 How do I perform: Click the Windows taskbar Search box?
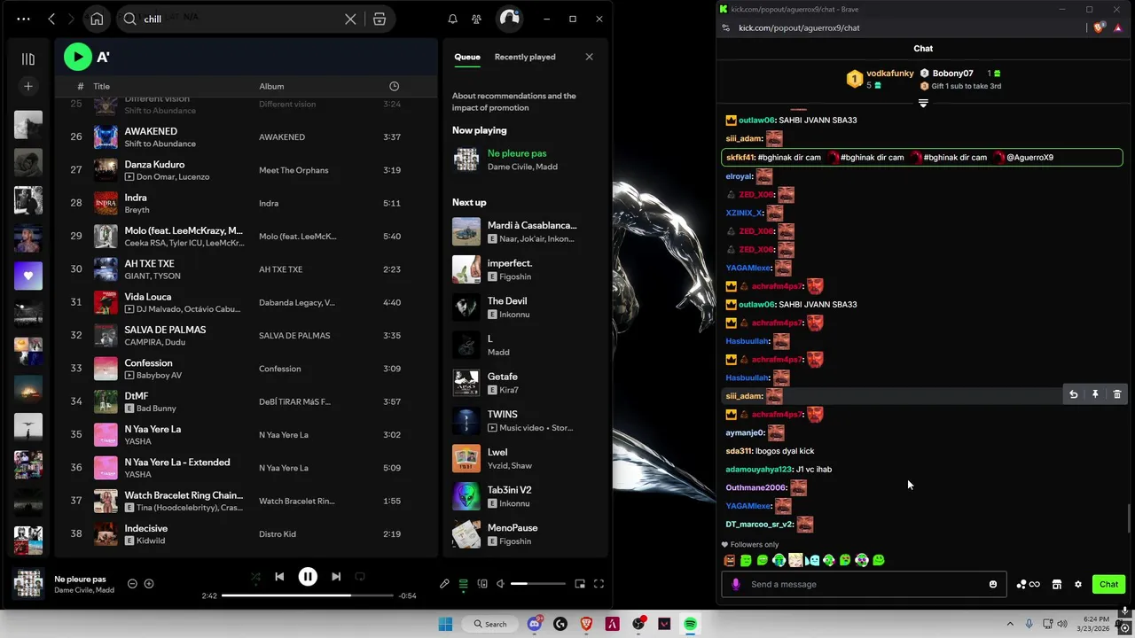[490, 624]
